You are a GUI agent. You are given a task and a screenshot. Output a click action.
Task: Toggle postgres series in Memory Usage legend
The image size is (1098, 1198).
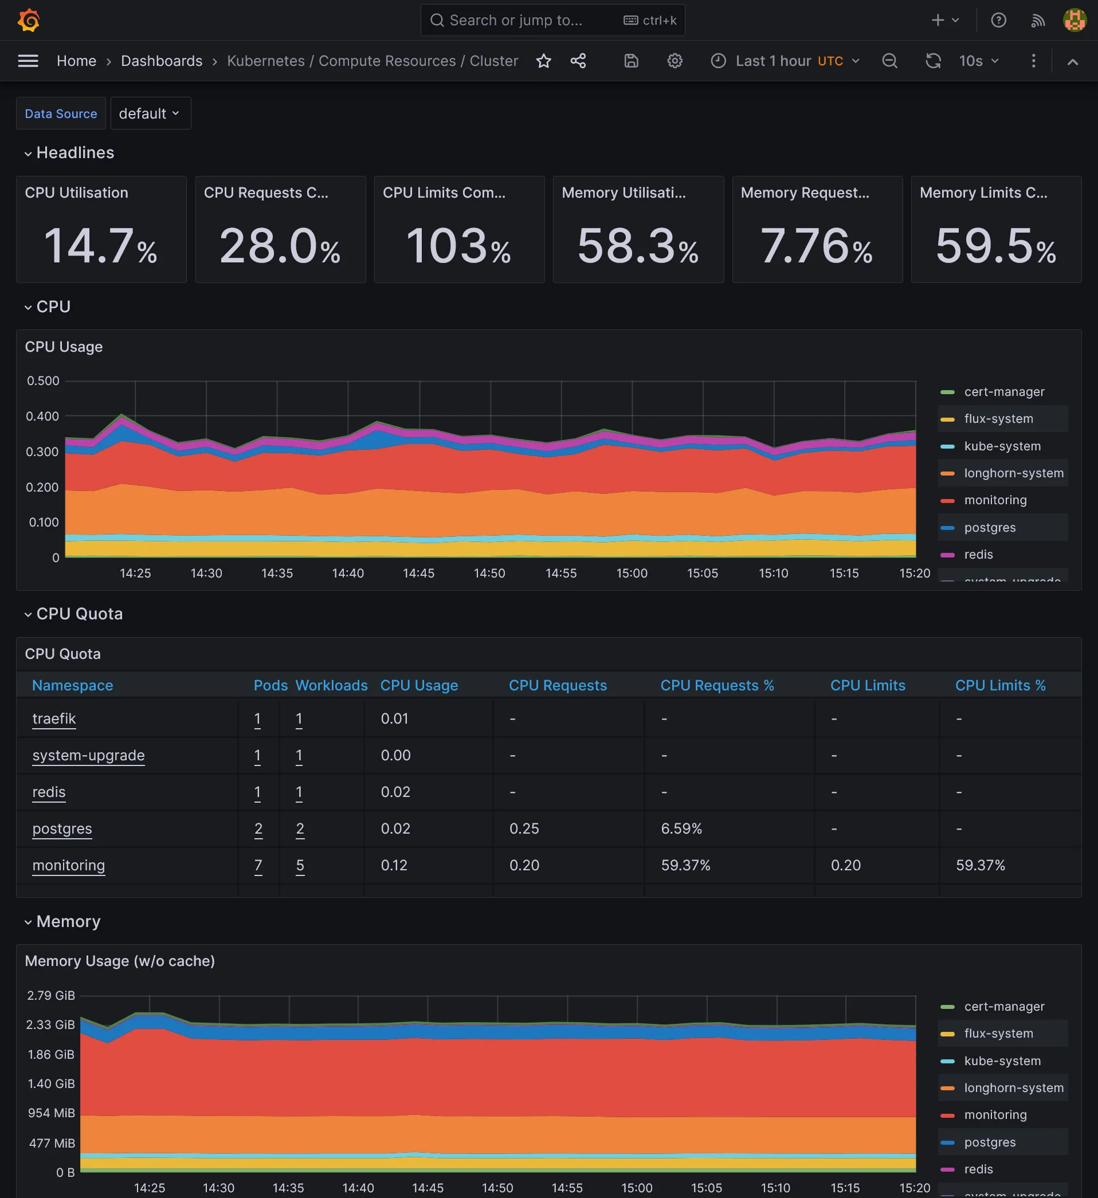tap(989, 1141)
